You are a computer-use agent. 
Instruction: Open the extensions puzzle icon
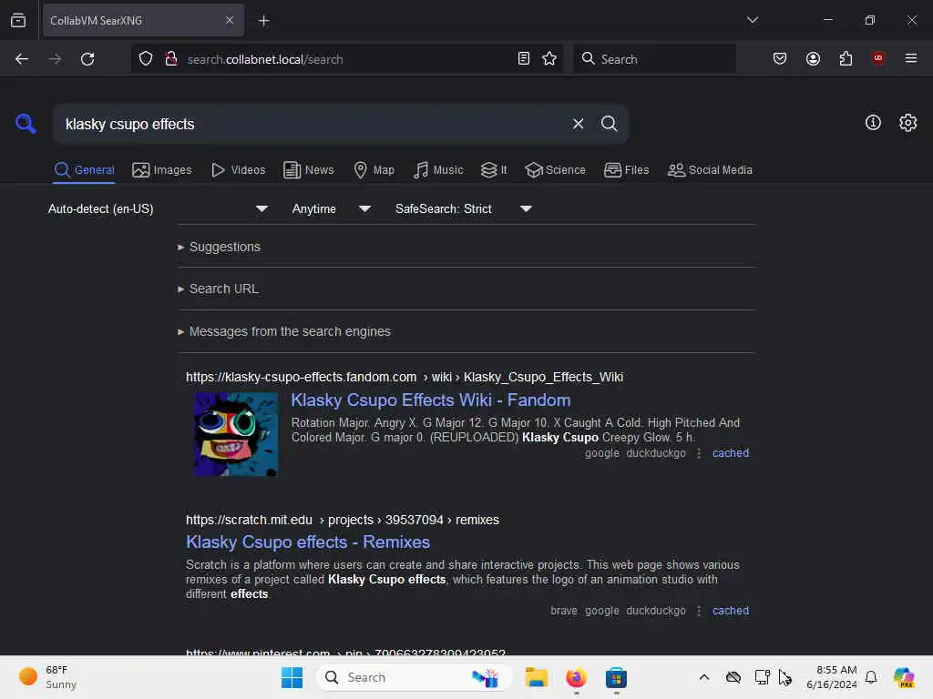(x=846, y=59)
